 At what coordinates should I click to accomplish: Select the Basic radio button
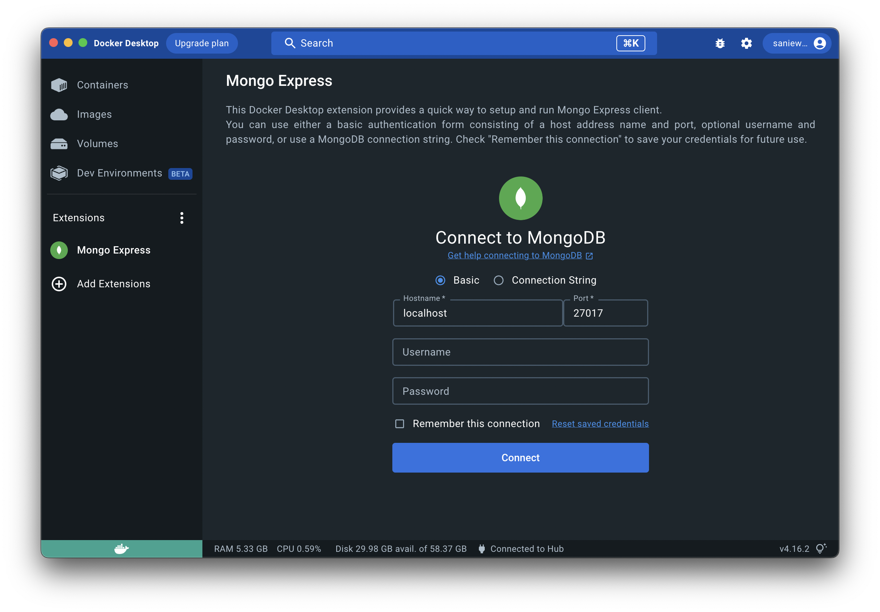[x=440, y=280]
